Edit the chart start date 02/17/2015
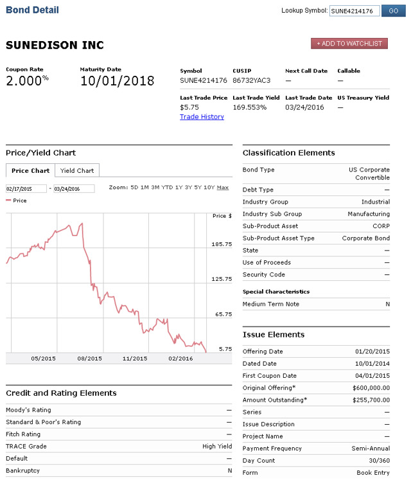 point(26,189)
